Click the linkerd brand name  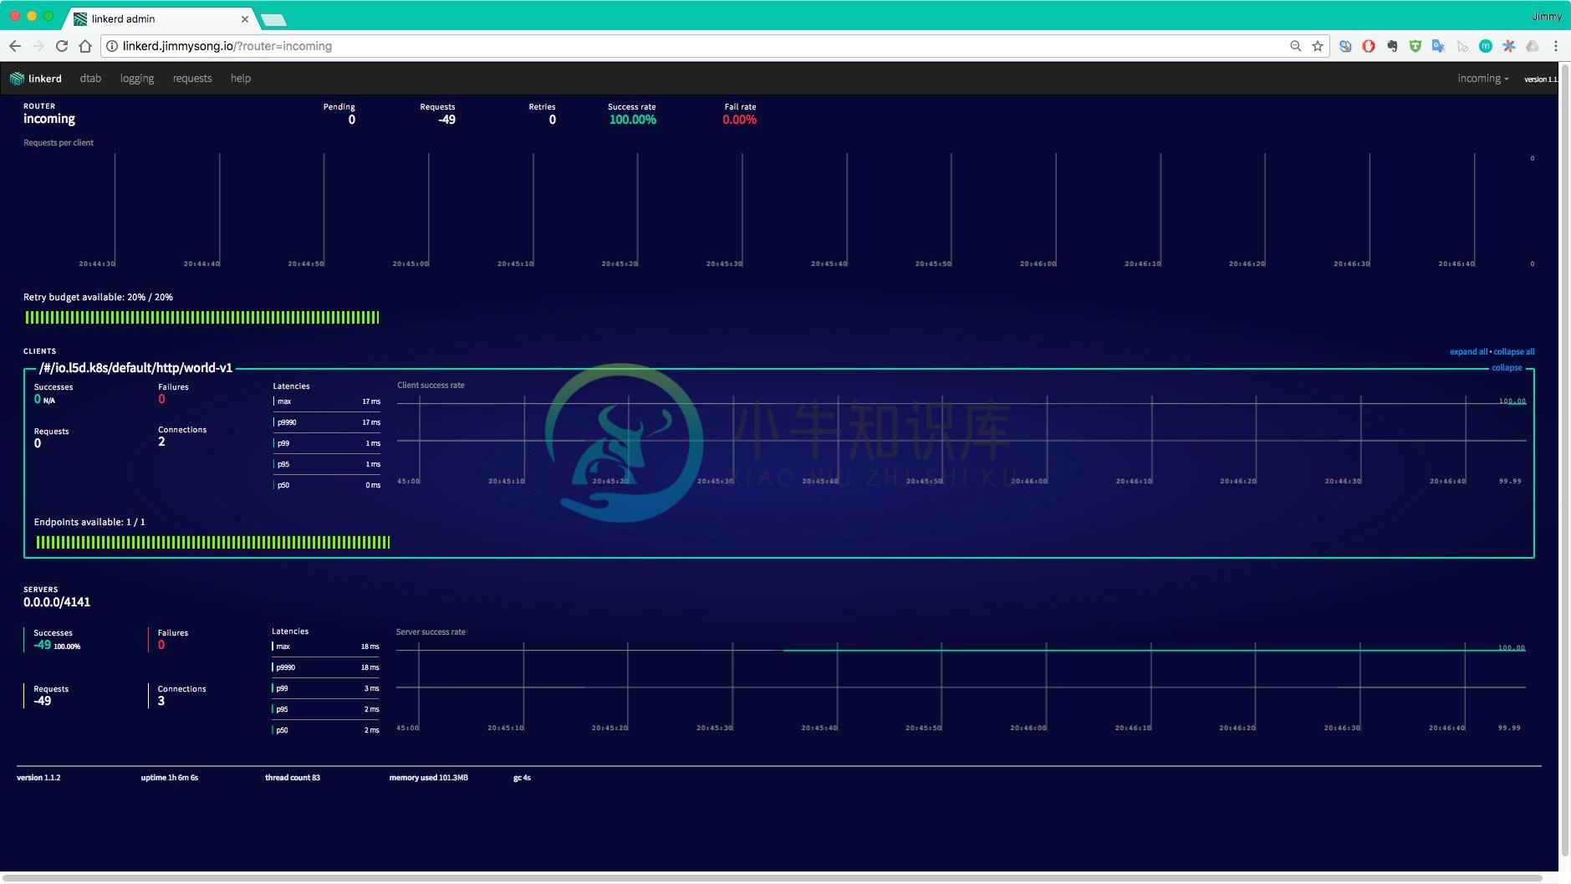(x=45, y=79)
